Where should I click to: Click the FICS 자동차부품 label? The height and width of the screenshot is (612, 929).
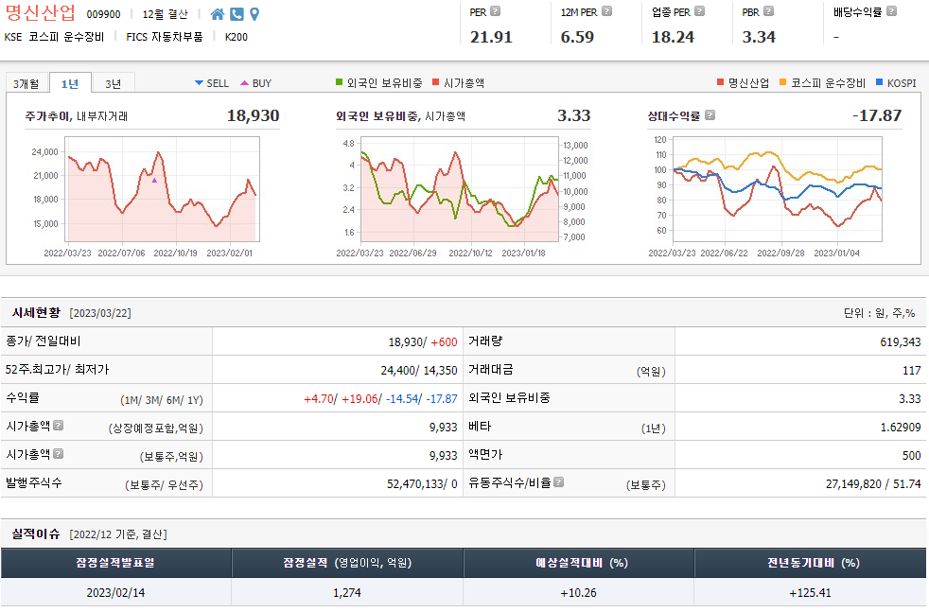click(164, 37)
